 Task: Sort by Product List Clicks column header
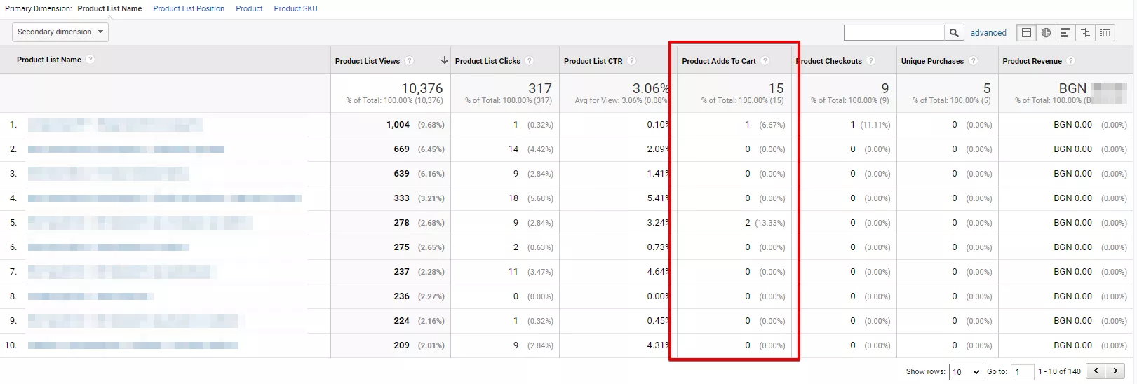(487, 61)
